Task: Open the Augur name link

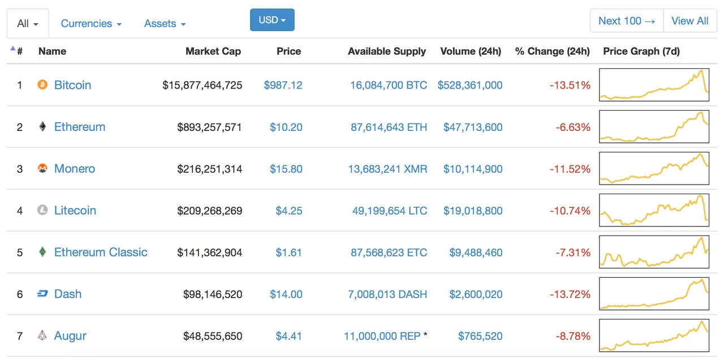Action: coord(70,336)
